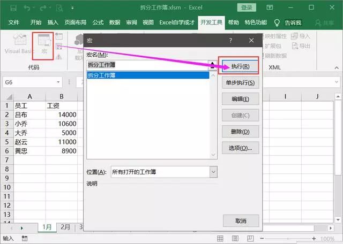Select the 开发工具 tab
This screenshot has height=244, width=343.
(x=211, y=22)
